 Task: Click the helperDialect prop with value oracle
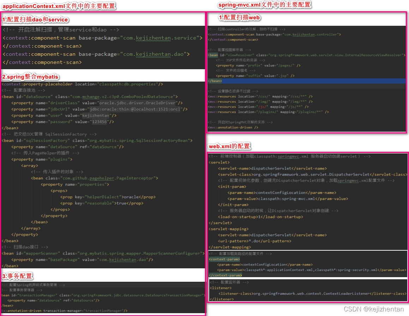[108, 197]
